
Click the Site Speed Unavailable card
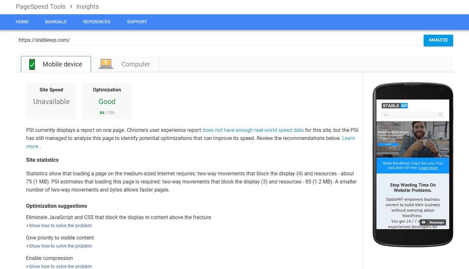click(51, 101)
